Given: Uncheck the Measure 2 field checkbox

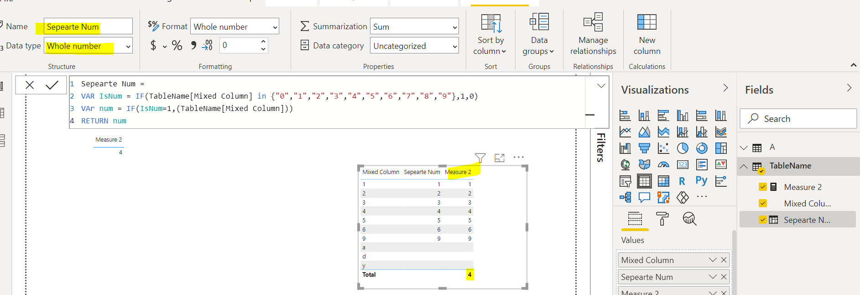Looking at the screenshot, I should click(763, 187).
